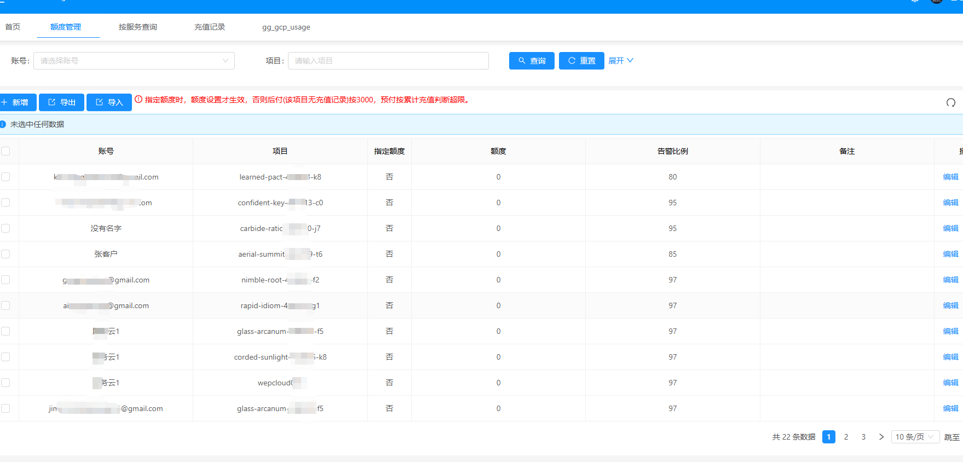
Task: Open the 10 条/页 page size dropdown
Action: 915,437
